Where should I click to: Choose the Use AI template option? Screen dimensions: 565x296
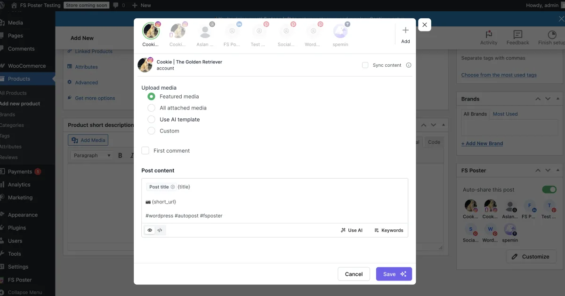pos(151,119)
